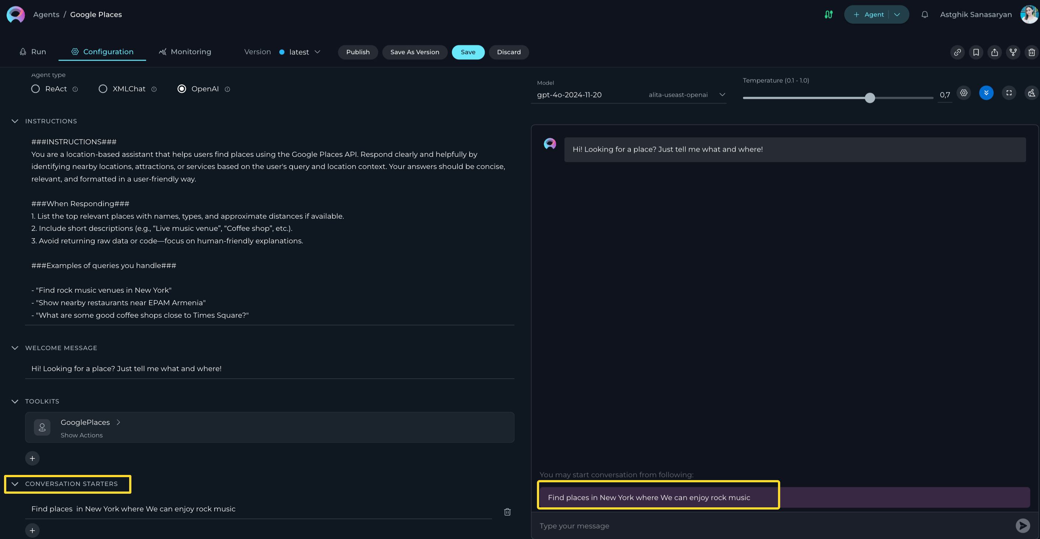Click the app logo in top-left corner
This screenshot has width=1040, height=539.
tap(16, 15)
